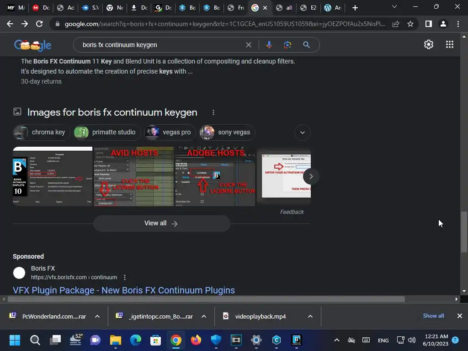Open options for Boris FX ad
The image size is (468, 351).
point(125,277)
